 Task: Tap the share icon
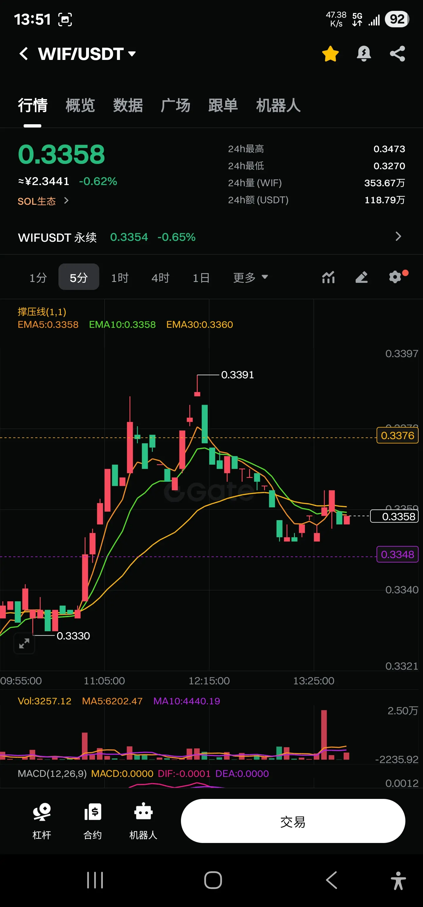coord(397,54)
